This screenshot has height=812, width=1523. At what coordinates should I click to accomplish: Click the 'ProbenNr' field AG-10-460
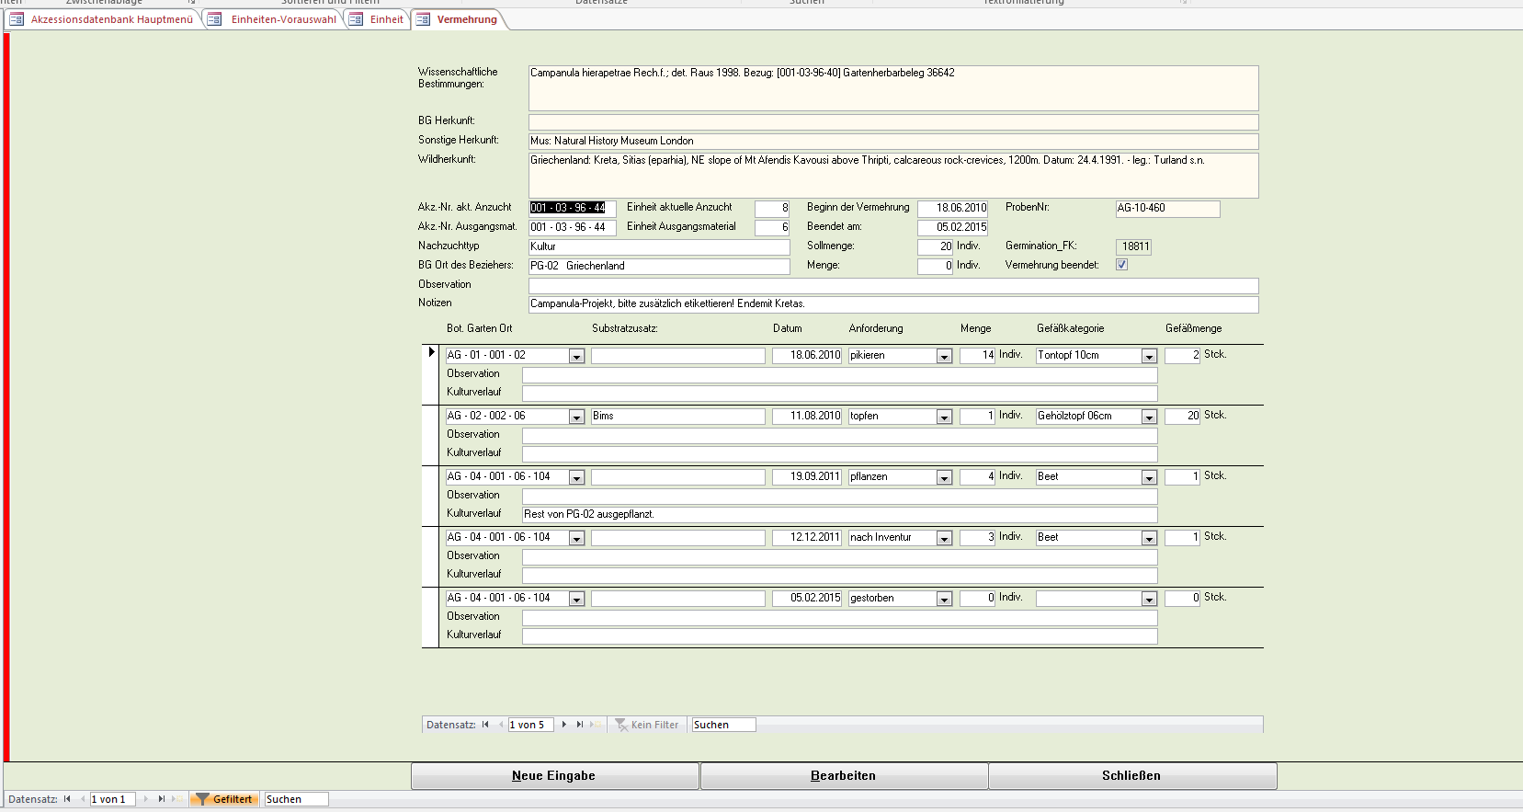[1167, 209]
